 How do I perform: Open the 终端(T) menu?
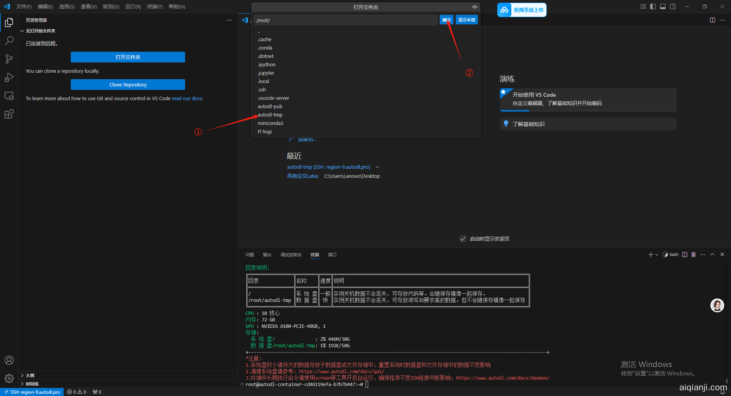click(155, 6)
